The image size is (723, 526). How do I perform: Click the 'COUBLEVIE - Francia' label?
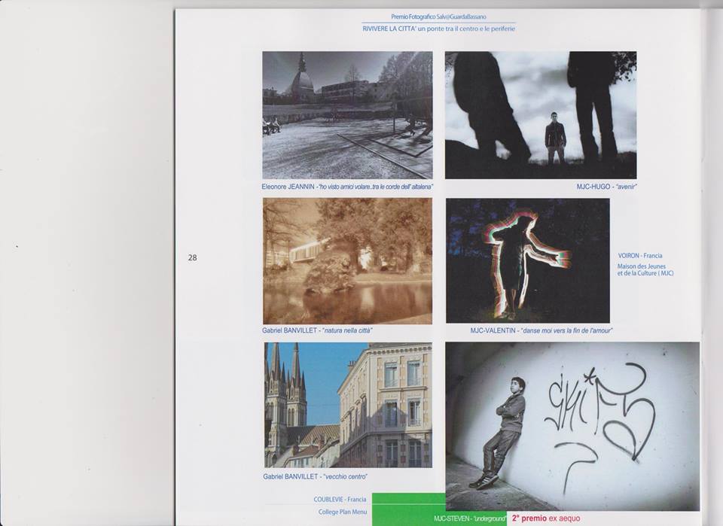coord(340,499)
